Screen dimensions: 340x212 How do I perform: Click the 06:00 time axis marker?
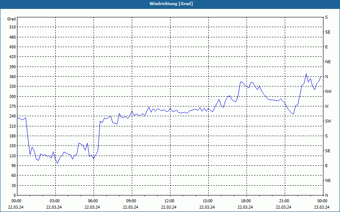(x=92, y=201)
